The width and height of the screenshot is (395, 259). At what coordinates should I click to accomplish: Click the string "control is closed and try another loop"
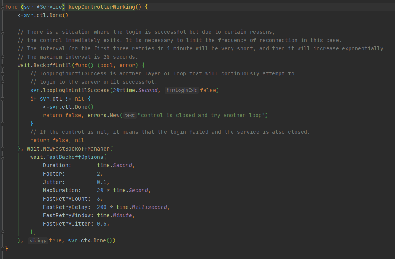pyautogui.click(x=202, y=116)
